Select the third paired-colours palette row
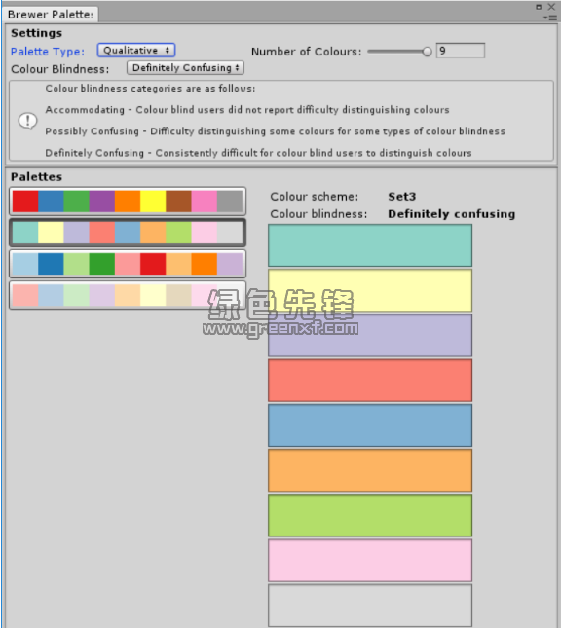The image size is (561, 628). [128, 264]
